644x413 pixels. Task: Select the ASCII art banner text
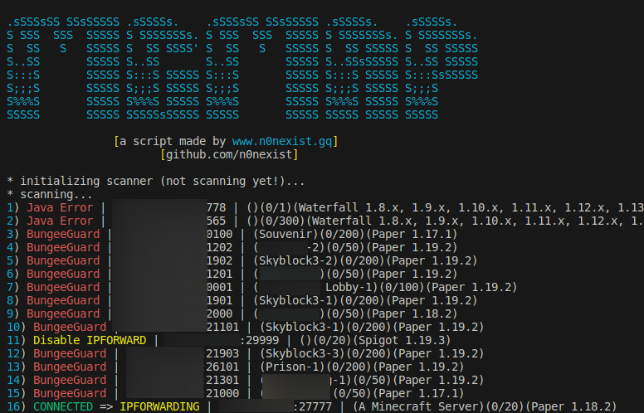tap(242, 68)
